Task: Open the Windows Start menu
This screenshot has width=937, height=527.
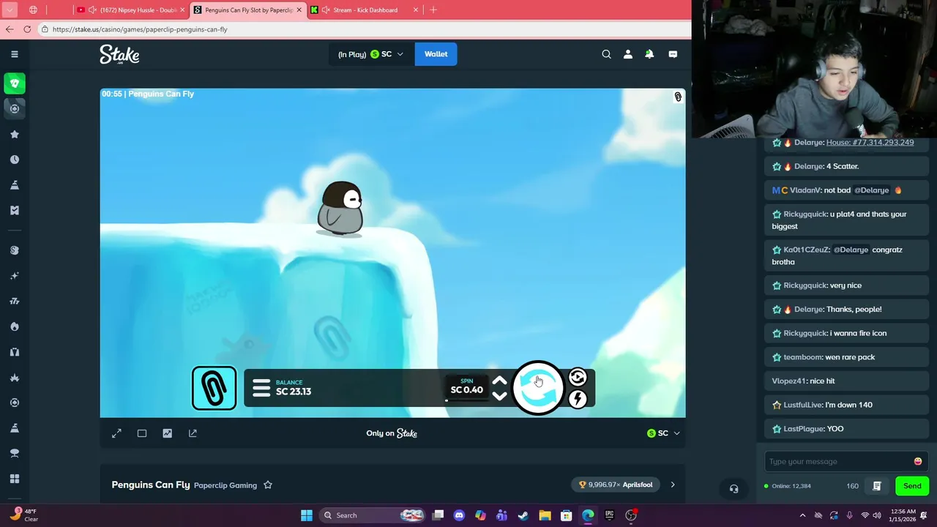Action: click(307, 515)
